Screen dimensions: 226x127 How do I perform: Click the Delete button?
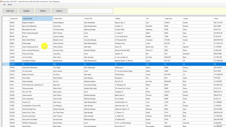point(43,11)
